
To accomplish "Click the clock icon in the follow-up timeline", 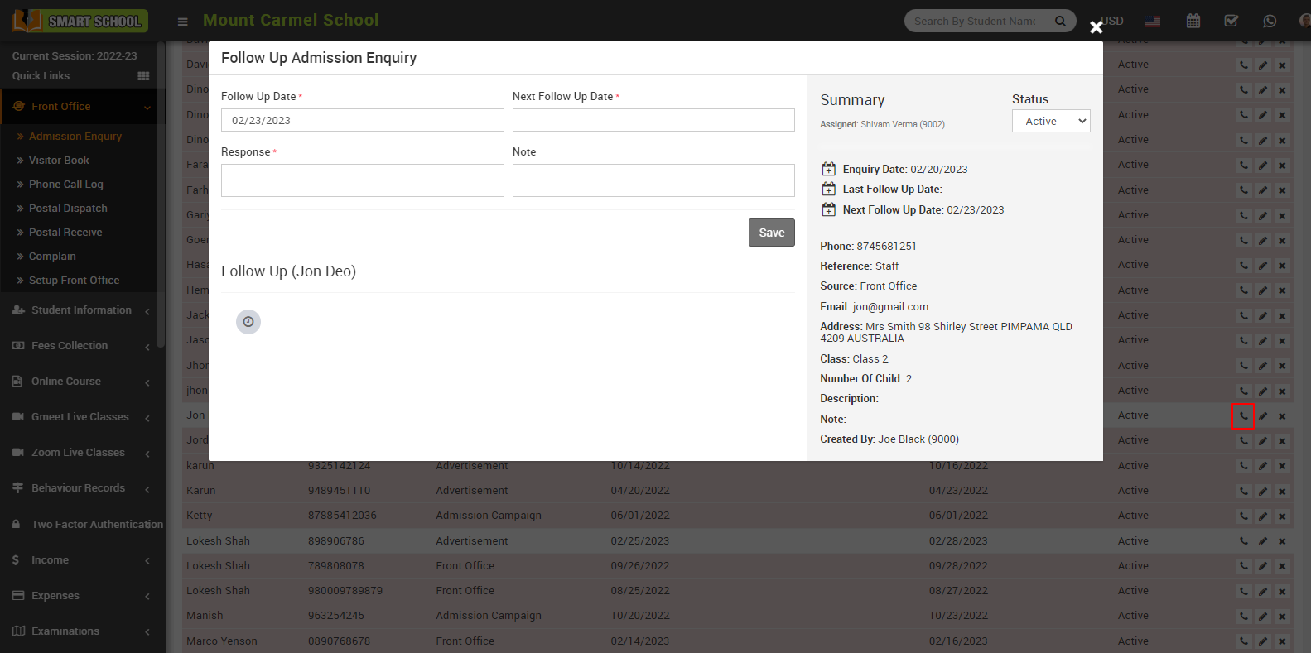I will click(248, 322).
